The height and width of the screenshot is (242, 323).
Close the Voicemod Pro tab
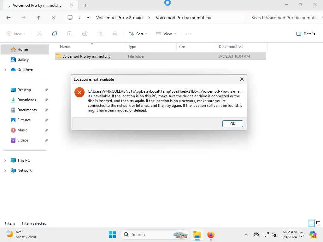[71, 5]
